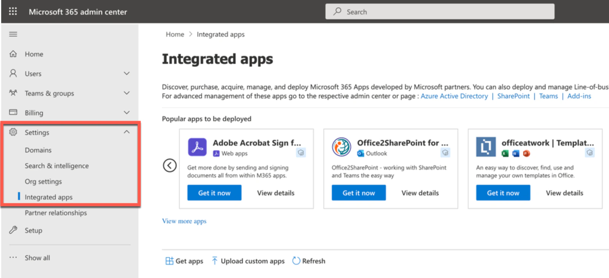
Task: Click the PowerPoint icon under officeatwork
Action: [x=526, y=153]
